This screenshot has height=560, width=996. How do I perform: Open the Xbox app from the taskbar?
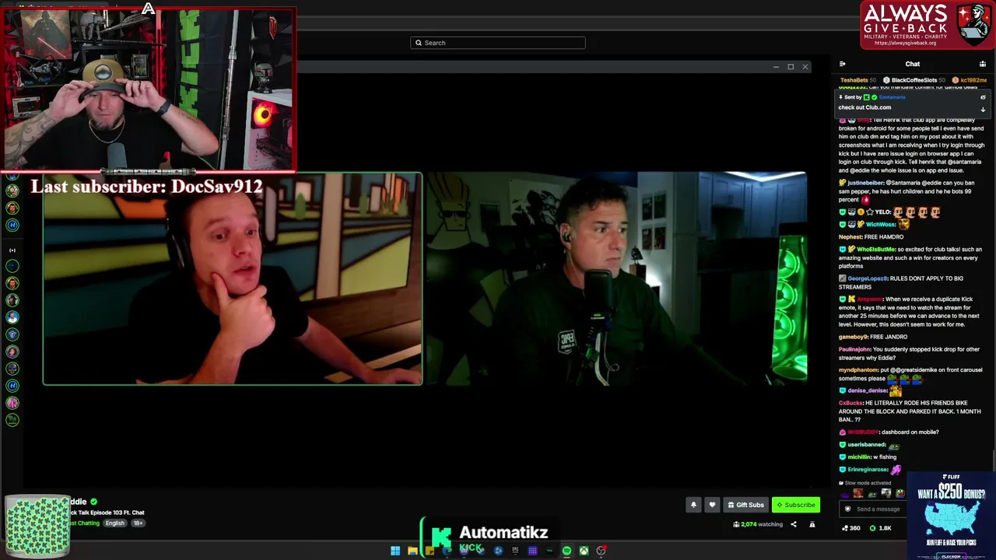pyautogui.click(x=584, y=551)
